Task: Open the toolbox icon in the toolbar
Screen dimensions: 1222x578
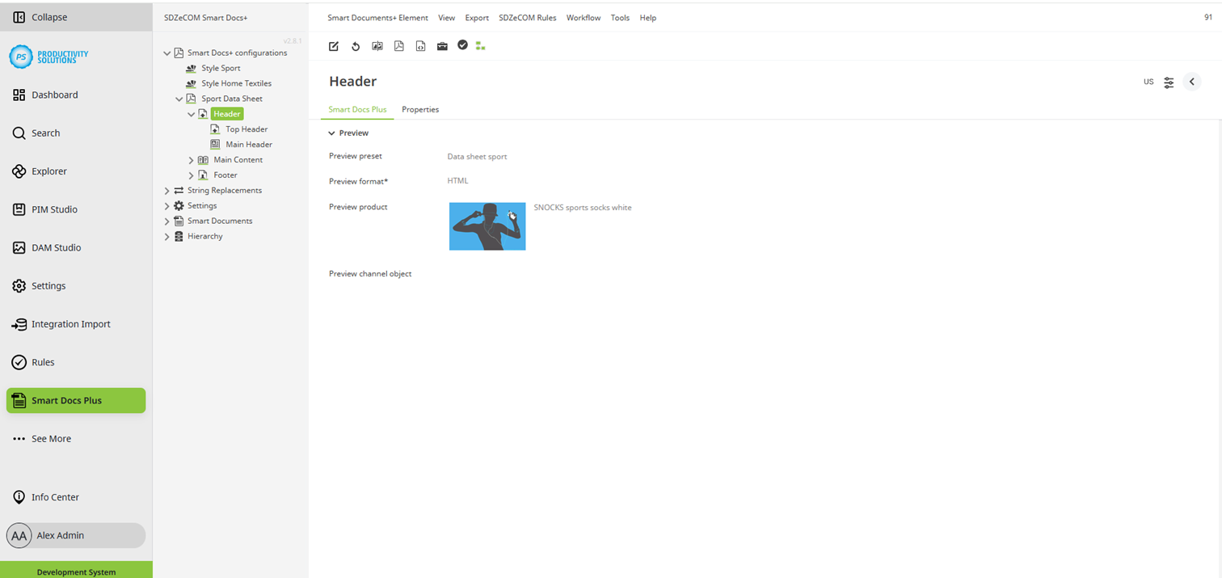Action: (442, 46)
